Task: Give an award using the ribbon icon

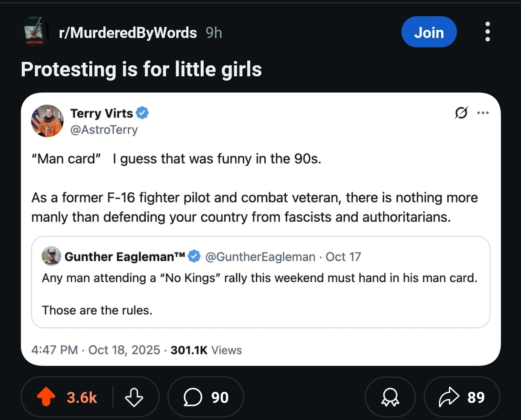Action: pos(389,397)
